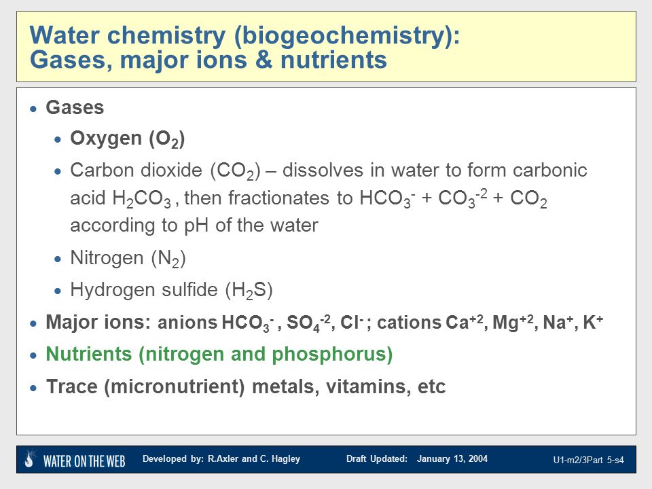Image resolution: width=652 pixels, height=489 pixels.
Task: Select the 'Nitrogen (N2)' bullet item
Action: point(128,258)
